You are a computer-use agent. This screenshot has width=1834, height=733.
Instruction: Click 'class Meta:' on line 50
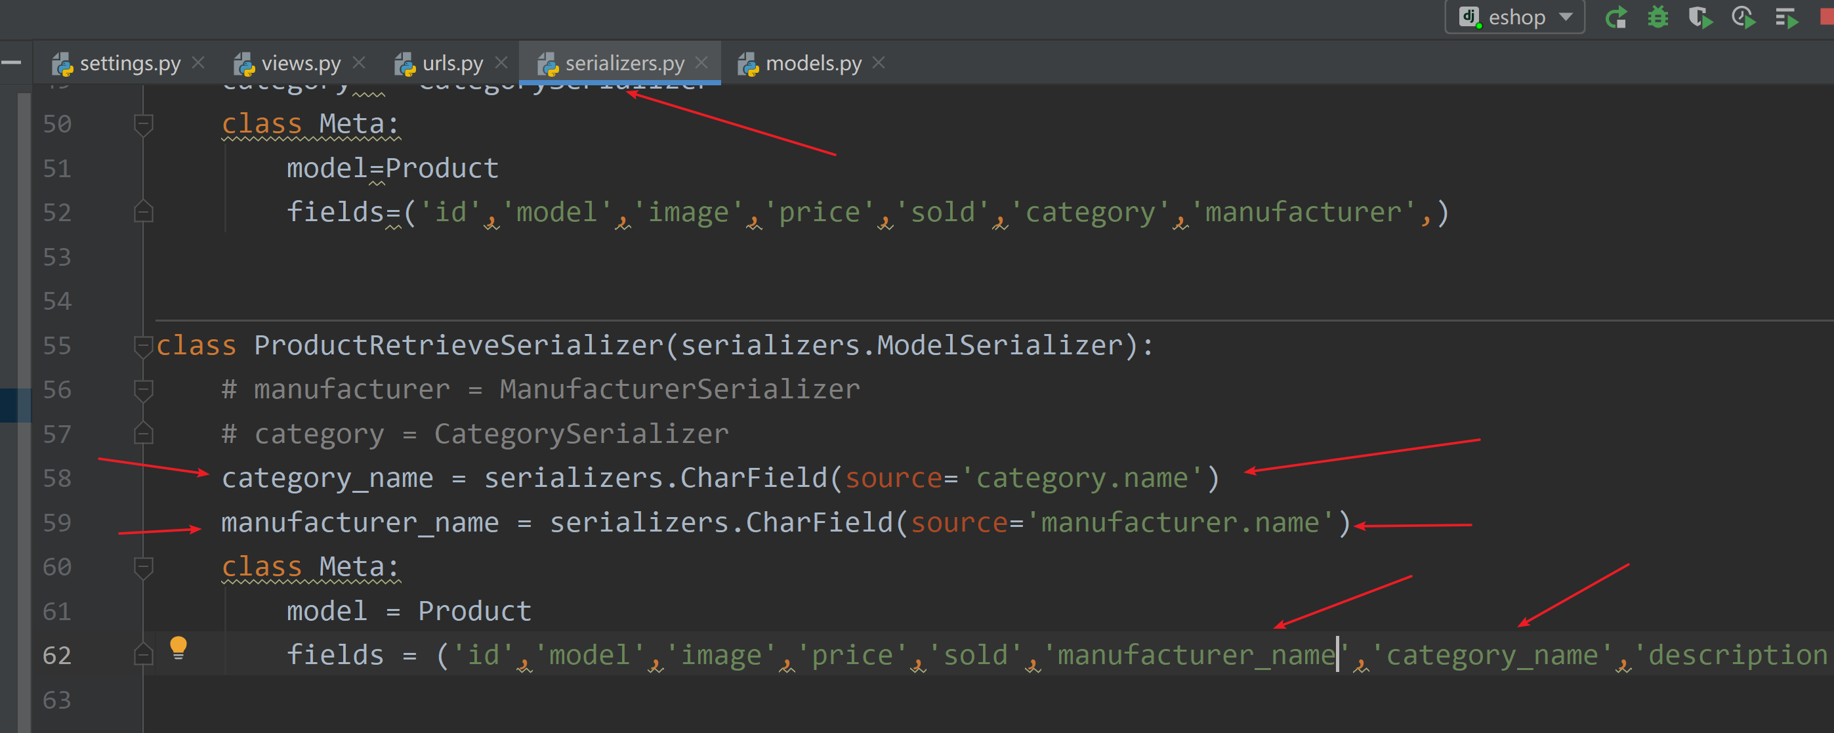310,124
